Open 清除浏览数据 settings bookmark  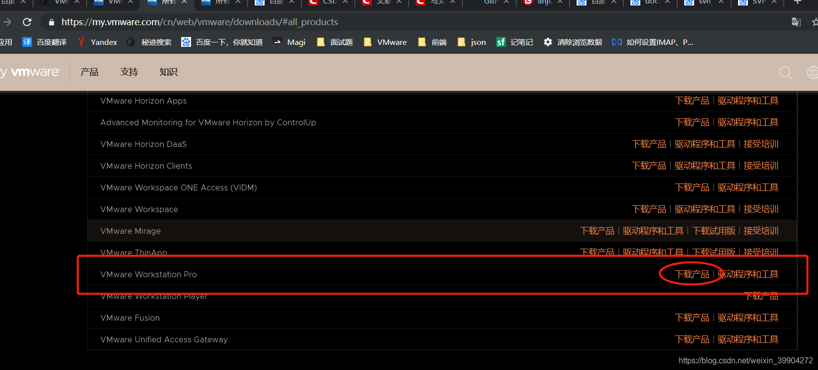pos(573,42)
